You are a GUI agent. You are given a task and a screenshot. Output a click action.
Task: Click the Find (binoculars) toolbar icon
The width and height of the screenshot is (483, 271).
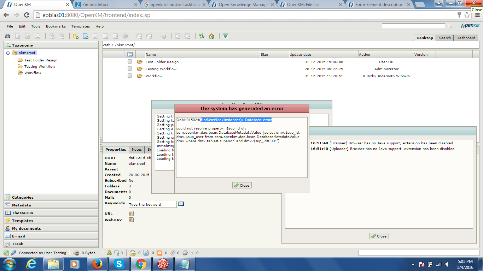[8, 36]
